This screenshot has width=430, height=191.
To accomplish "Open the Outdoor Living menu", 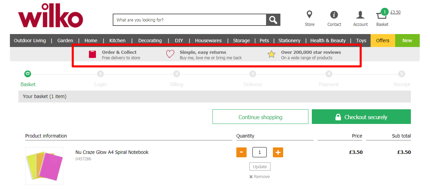I will pyautogui.click(x=30, y=41).
